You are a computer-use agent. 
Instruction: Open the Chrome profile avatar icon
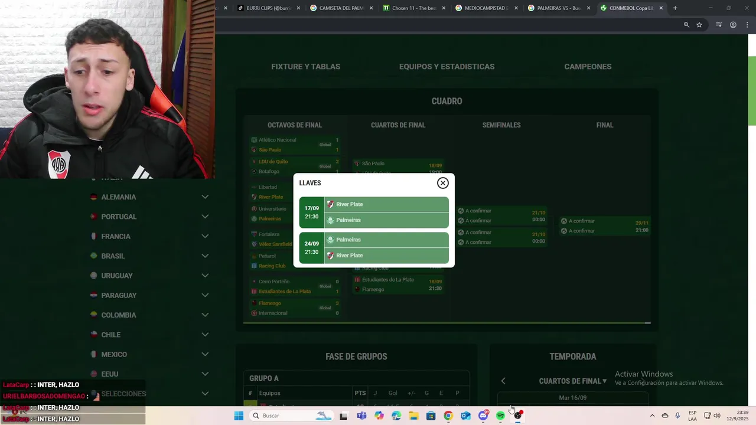click(733, 25)
